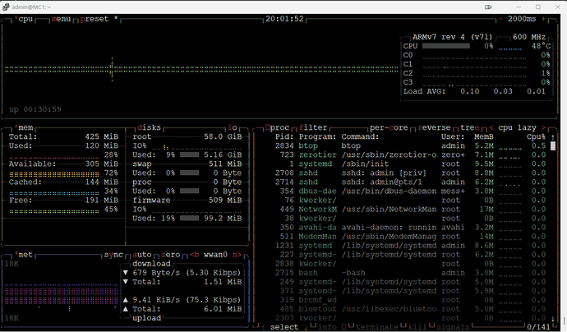
Task: Open the process filter field
Action: pos(313,127)
